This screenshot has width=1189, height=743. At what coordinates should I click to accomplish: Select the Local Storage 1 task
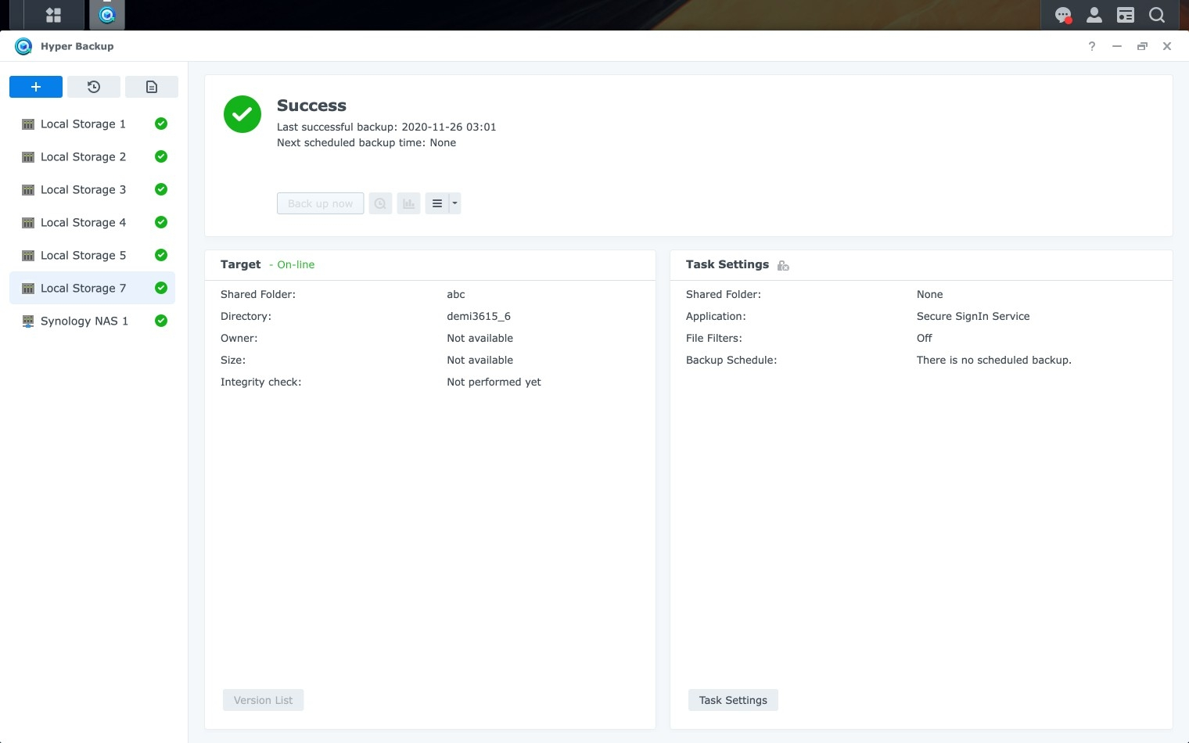pyautogui.click(x=83, y=124)
